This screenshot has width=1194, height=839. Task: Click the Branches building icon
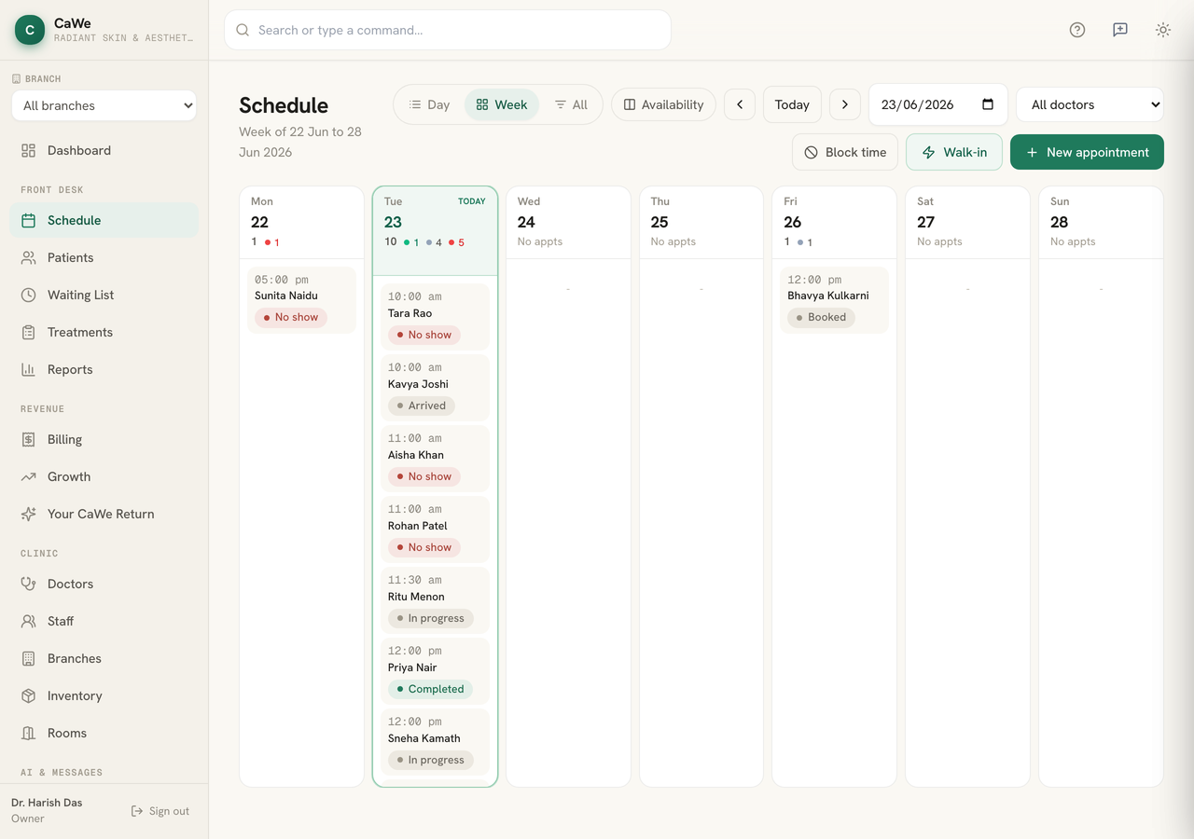point(29,658)
